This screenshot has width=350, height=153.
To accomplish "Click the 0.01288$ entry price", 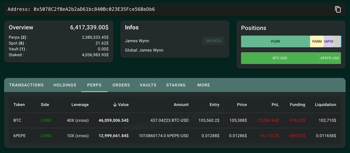I will (211, 136).
